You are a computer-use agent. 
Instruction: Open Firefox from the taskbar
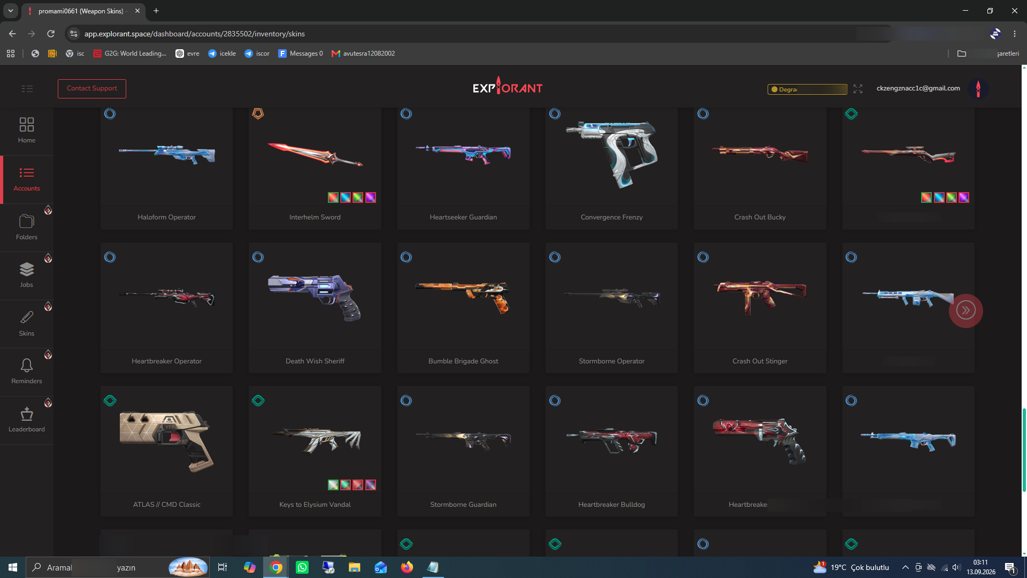tap(407, 567)
